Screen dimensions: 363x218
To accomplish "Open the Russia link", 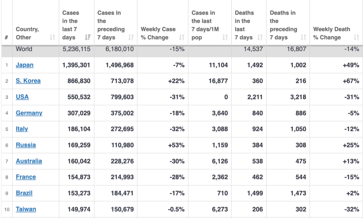I will tap(26, 145).
